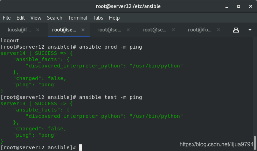This screenshot has width=257, height=151.
Task: Click the cursor at the last prompt
Action: pyautogui.click(x=81, y=148)
